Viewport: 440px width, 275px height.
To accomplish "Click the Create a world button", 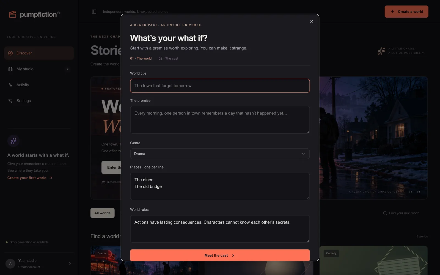I will point(406,12).
